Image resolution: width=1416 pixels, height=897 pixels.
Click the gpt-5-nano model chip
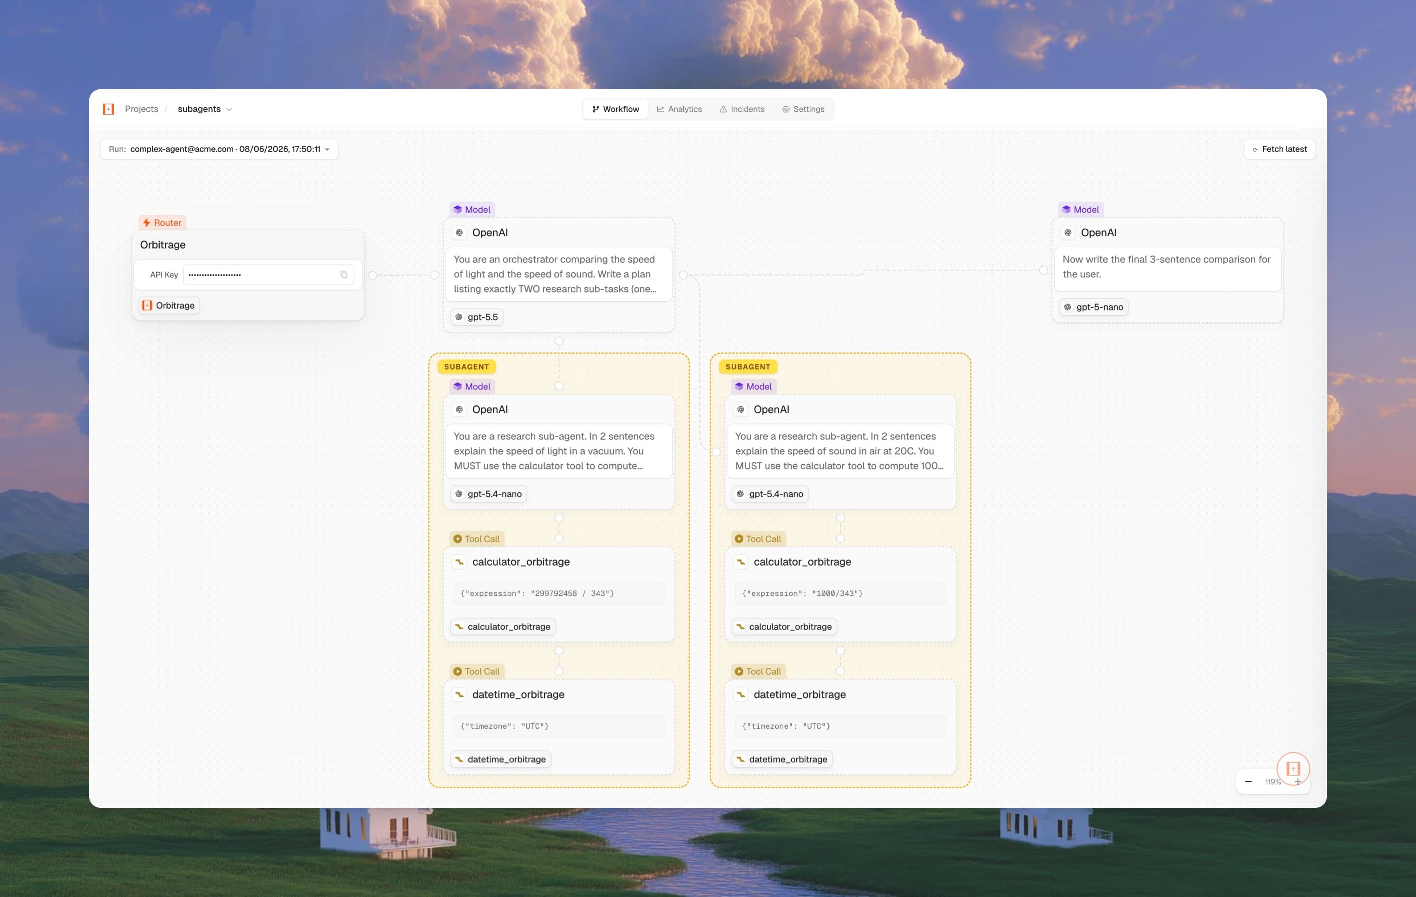pos(1094,307)
